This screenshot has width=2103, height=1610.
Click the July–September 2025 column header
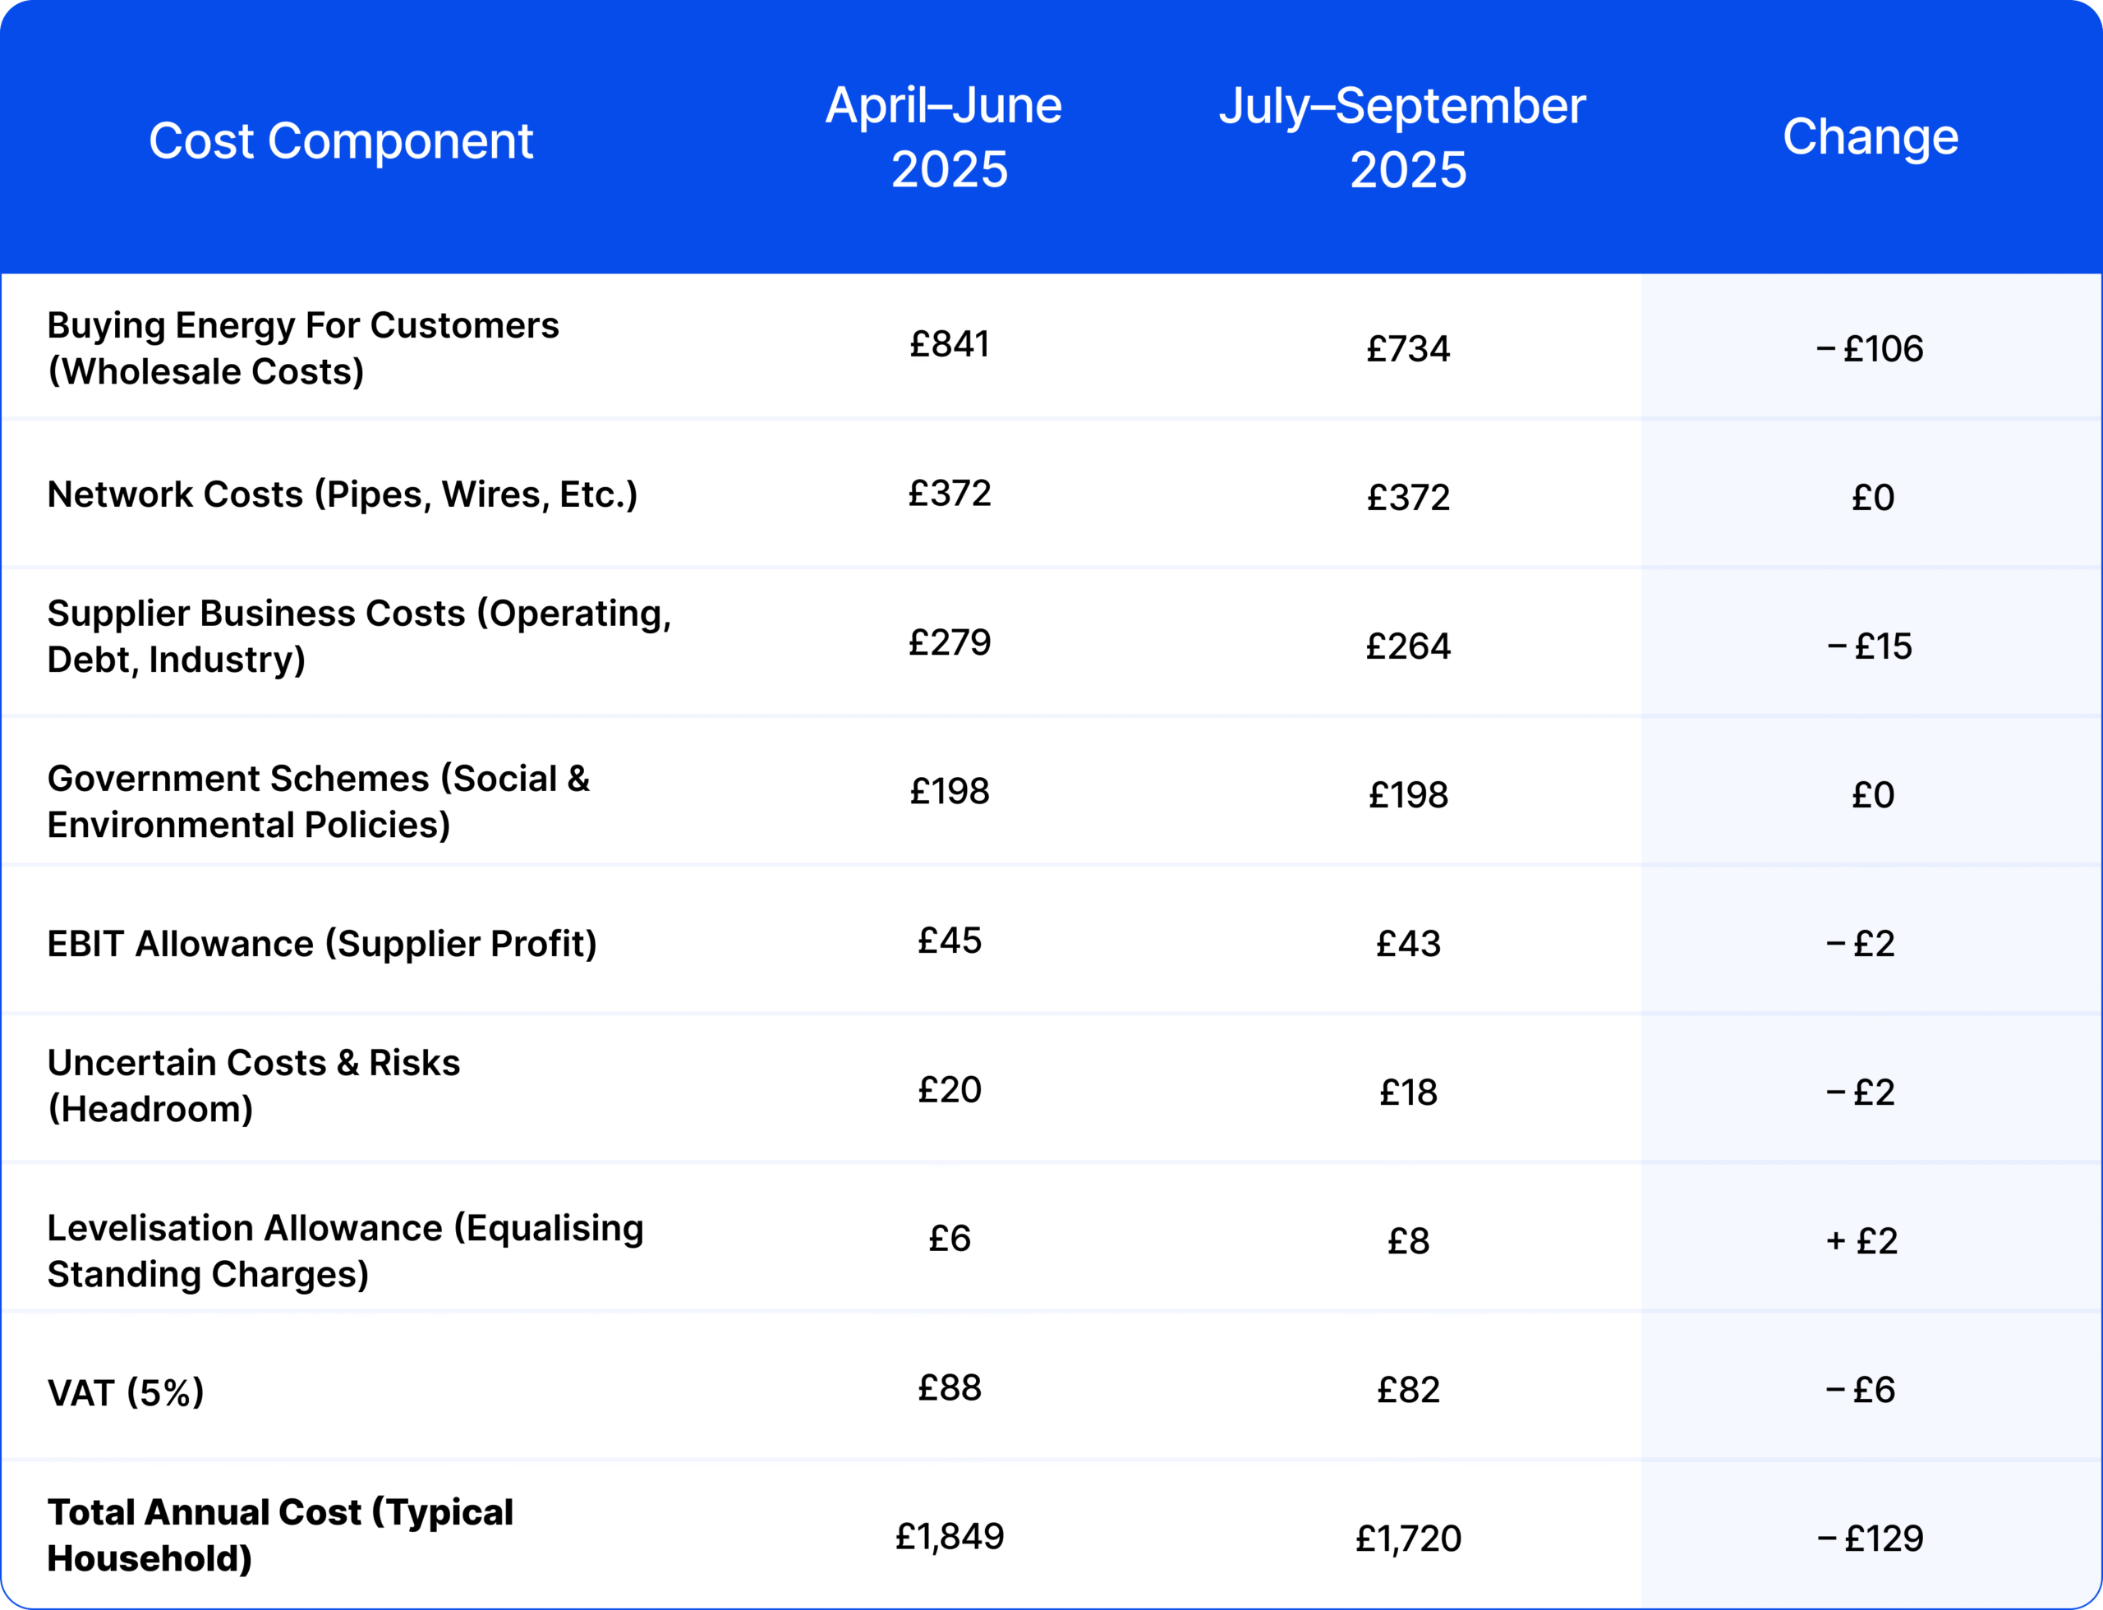point(1402,137)
